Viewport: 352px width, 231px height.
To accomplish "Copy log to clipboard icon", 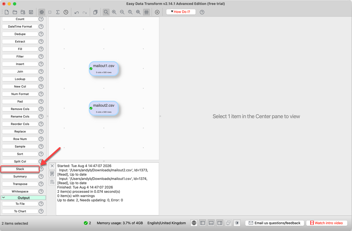I will point(52,182).
